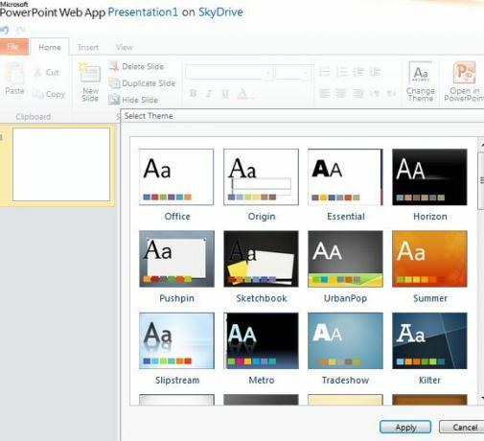Click the Apply button
This screenshot has width=484, height=441.
tap(405, 427)
